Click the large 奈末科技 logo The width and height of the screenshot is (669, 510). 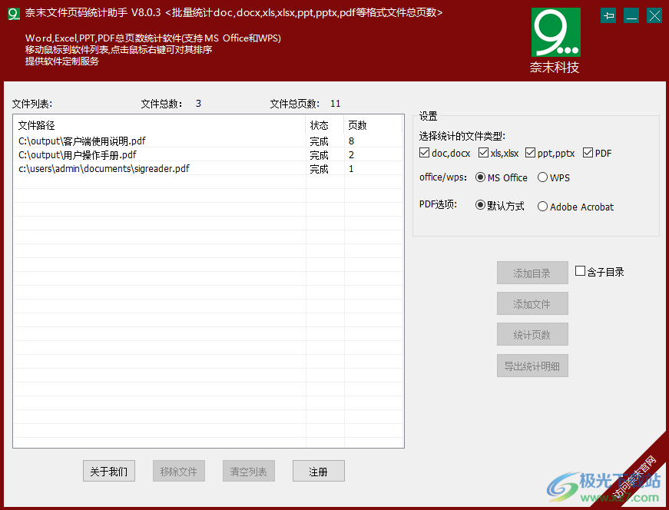point(555,41)
